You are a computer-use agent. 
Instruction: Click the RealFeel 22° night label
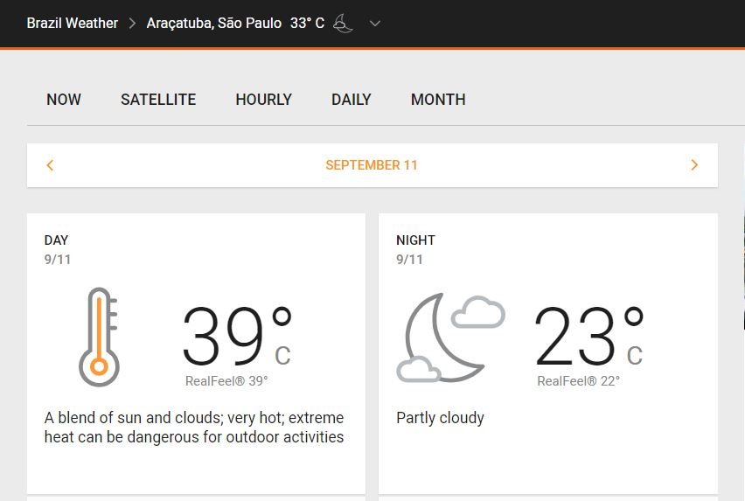click(579, 381)
